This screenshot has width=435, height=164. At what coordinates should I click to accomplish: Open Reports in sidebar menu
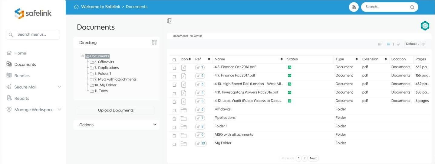pos(22,98)
